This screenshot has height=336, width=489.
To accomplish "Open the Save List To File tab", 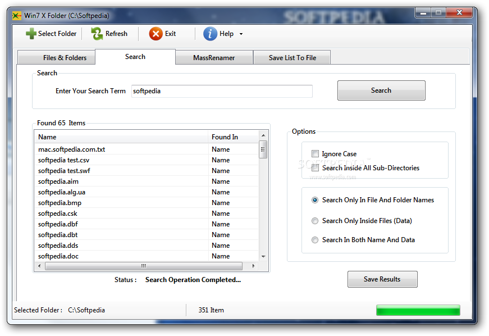I will pyautogui.click(x=292, y=58).
